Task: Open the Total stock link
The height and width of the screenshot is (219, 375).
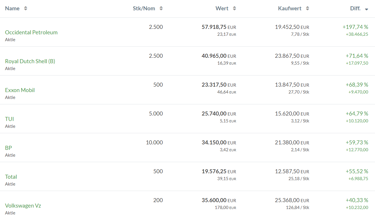Action: pyautogui.click(x=11, y=177)
